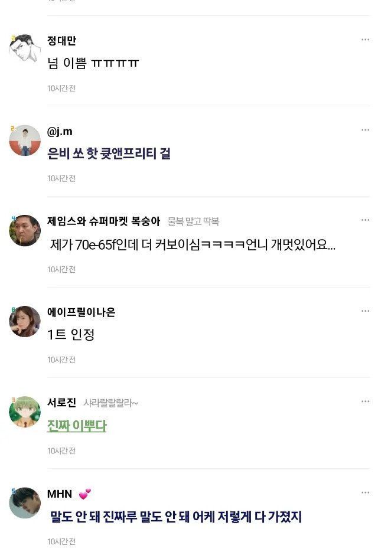Click the username 에이프릴이나은
Screen dimensions: 378x555
81,312
